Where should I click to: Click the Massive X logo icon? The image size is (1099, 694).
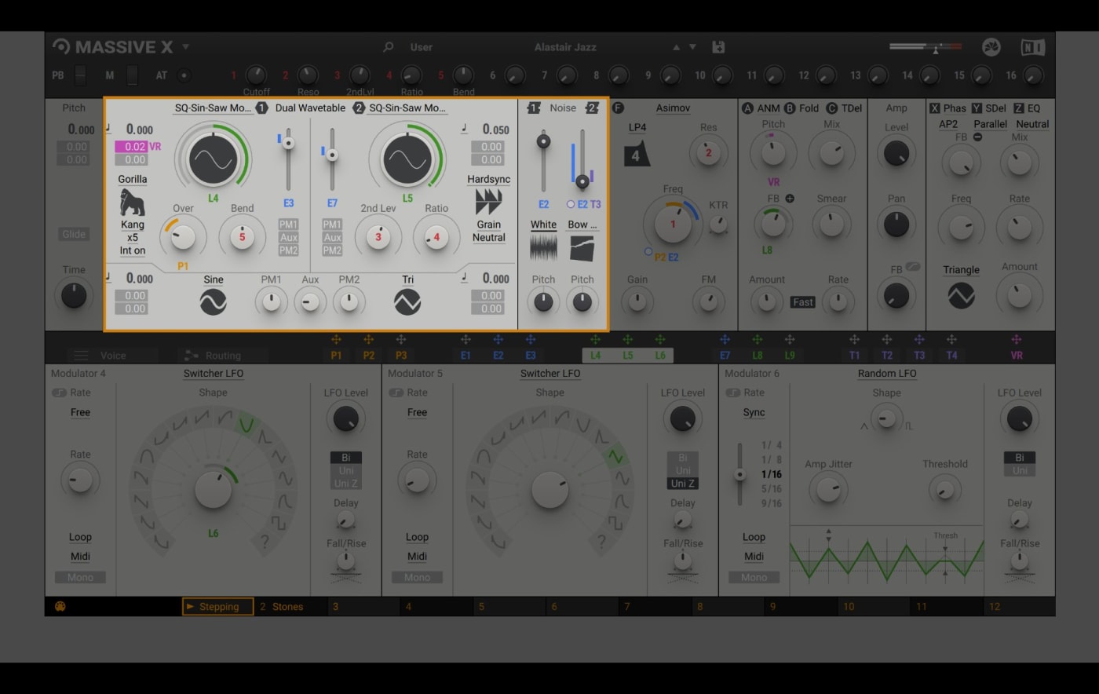point(60,46)
